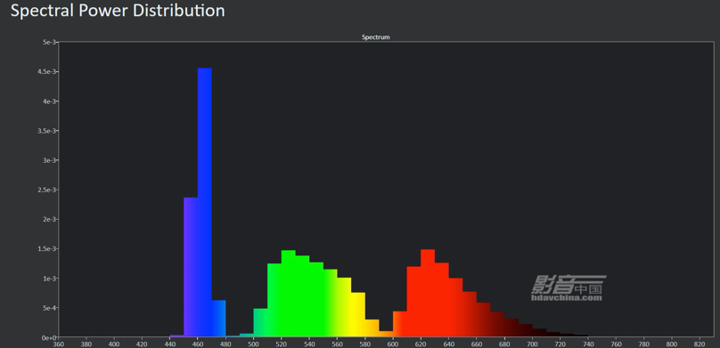
Task: Click the 1.5e-3 y-axis label
Action: tap(47, 249)
